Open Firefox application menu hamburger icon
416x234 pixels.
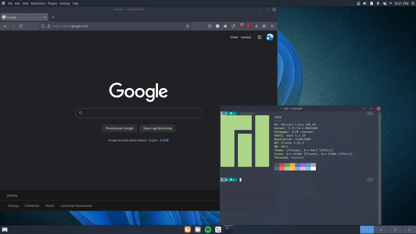pos(272,26)
